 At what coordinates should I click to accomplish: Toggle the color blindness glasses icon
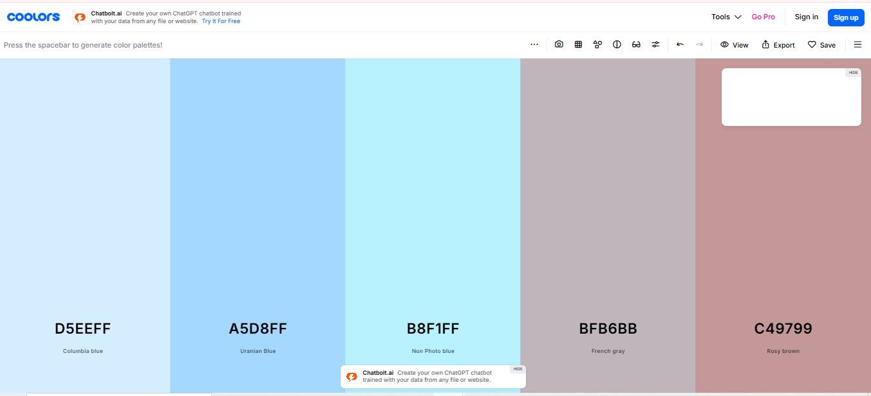point(636,44)
